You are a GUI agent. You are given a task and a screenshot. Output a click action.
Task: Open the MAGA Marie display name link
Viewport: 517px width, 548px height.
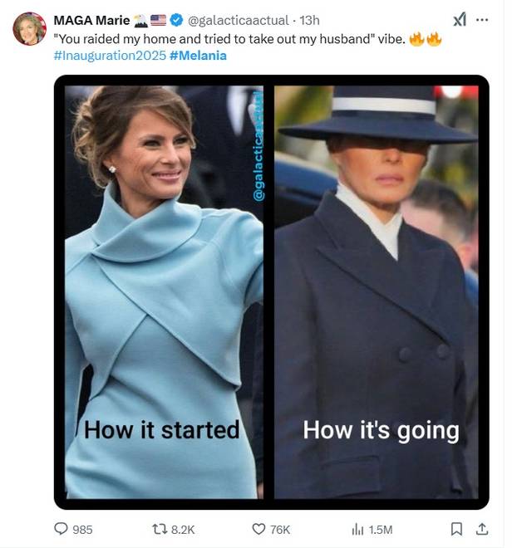click(91, 20)
